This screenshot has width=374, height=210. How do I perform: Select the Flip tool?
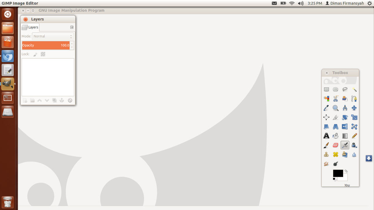345,127
